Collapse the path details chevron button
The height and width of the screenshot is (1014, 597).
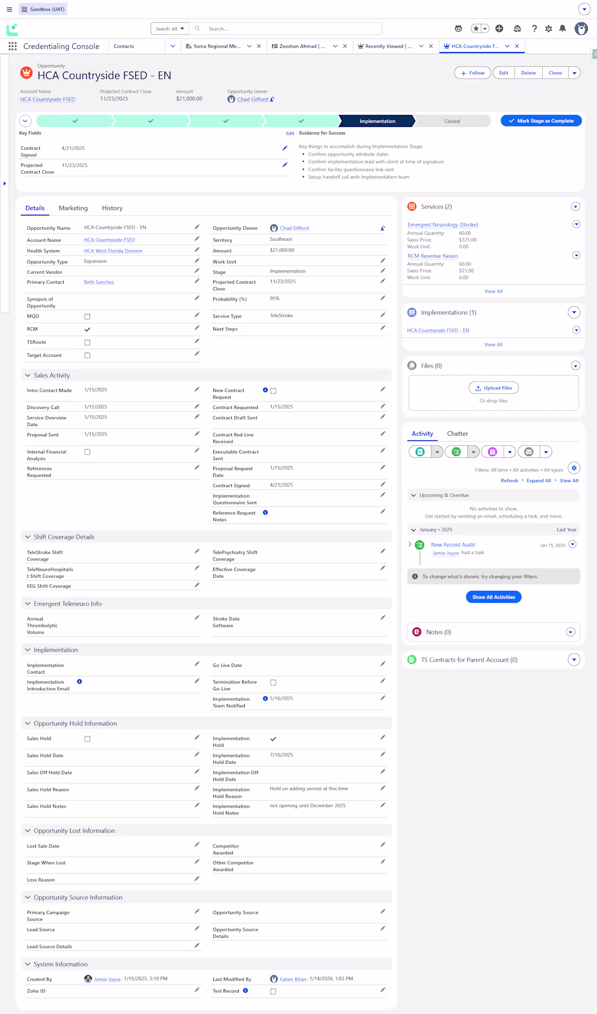pos(26,121)
